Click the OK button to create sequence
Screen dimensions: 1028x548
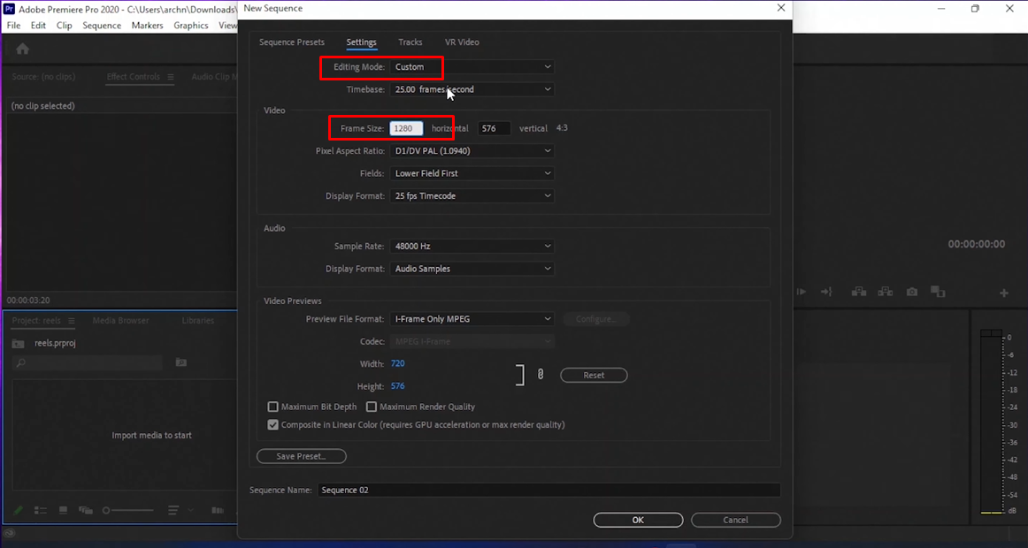tap(638, 520)
